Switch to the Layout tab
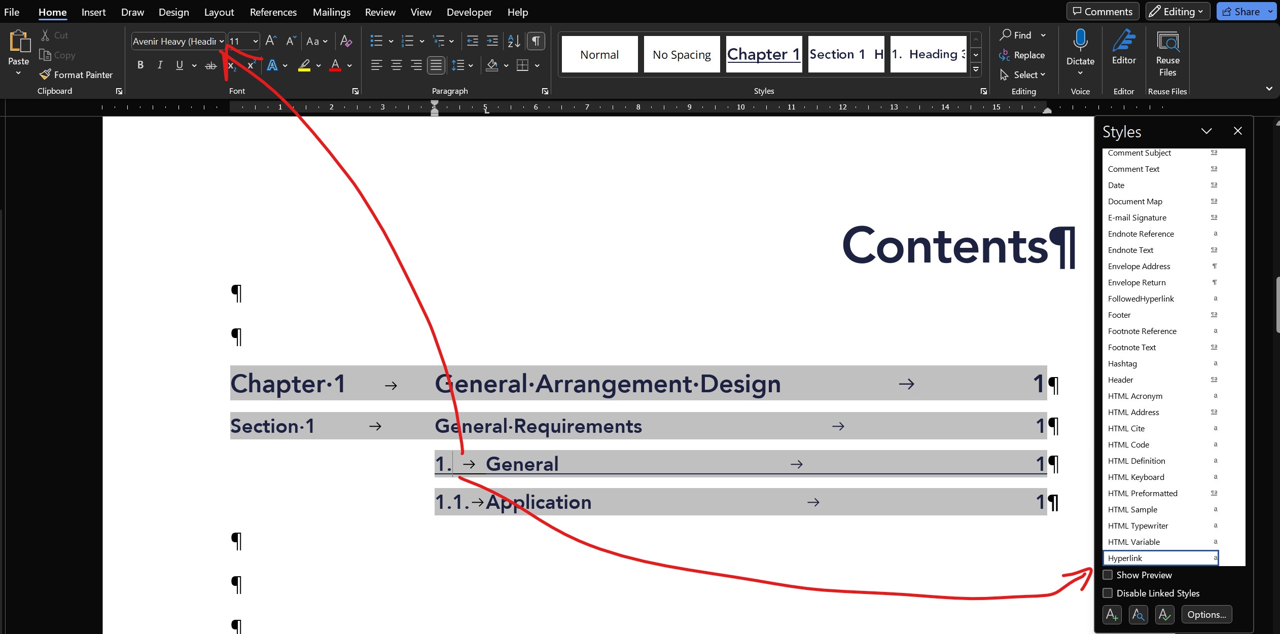This screenshot has width=1280, height=634. pyautogui.click(x=219, y=12)
